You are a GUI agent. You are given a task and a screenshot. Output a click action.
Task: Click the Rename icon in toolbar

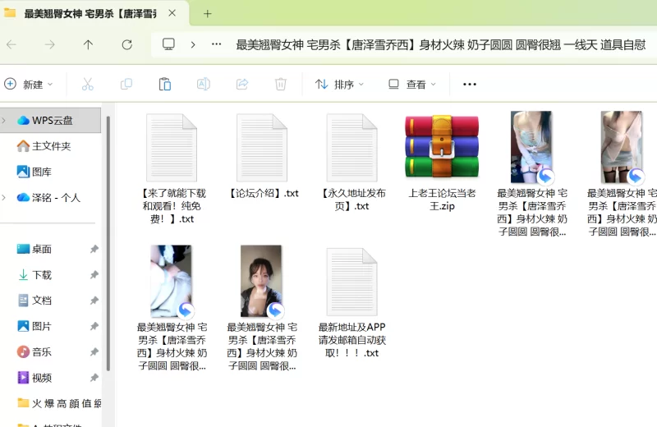pos(203,84)
